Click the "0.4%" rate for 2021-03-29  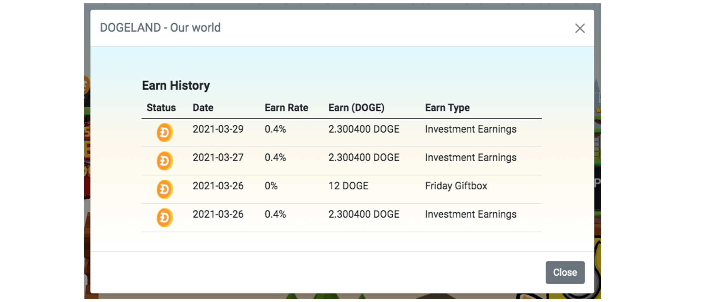(275, 129)
